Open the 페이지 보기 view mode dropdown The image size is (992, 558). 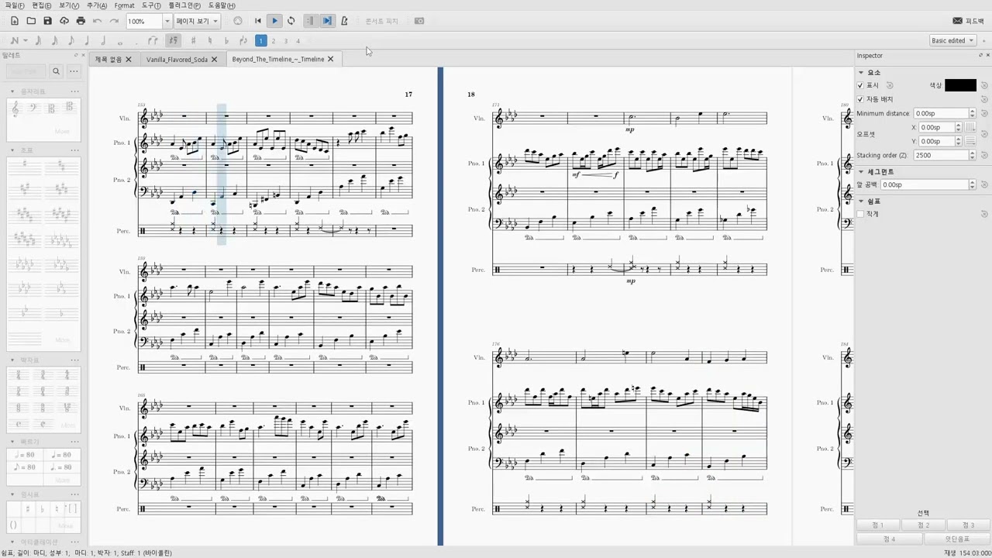point(197,21)
